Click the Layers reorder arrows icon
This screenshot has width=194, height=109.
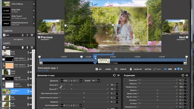click(x=27, y=48)
